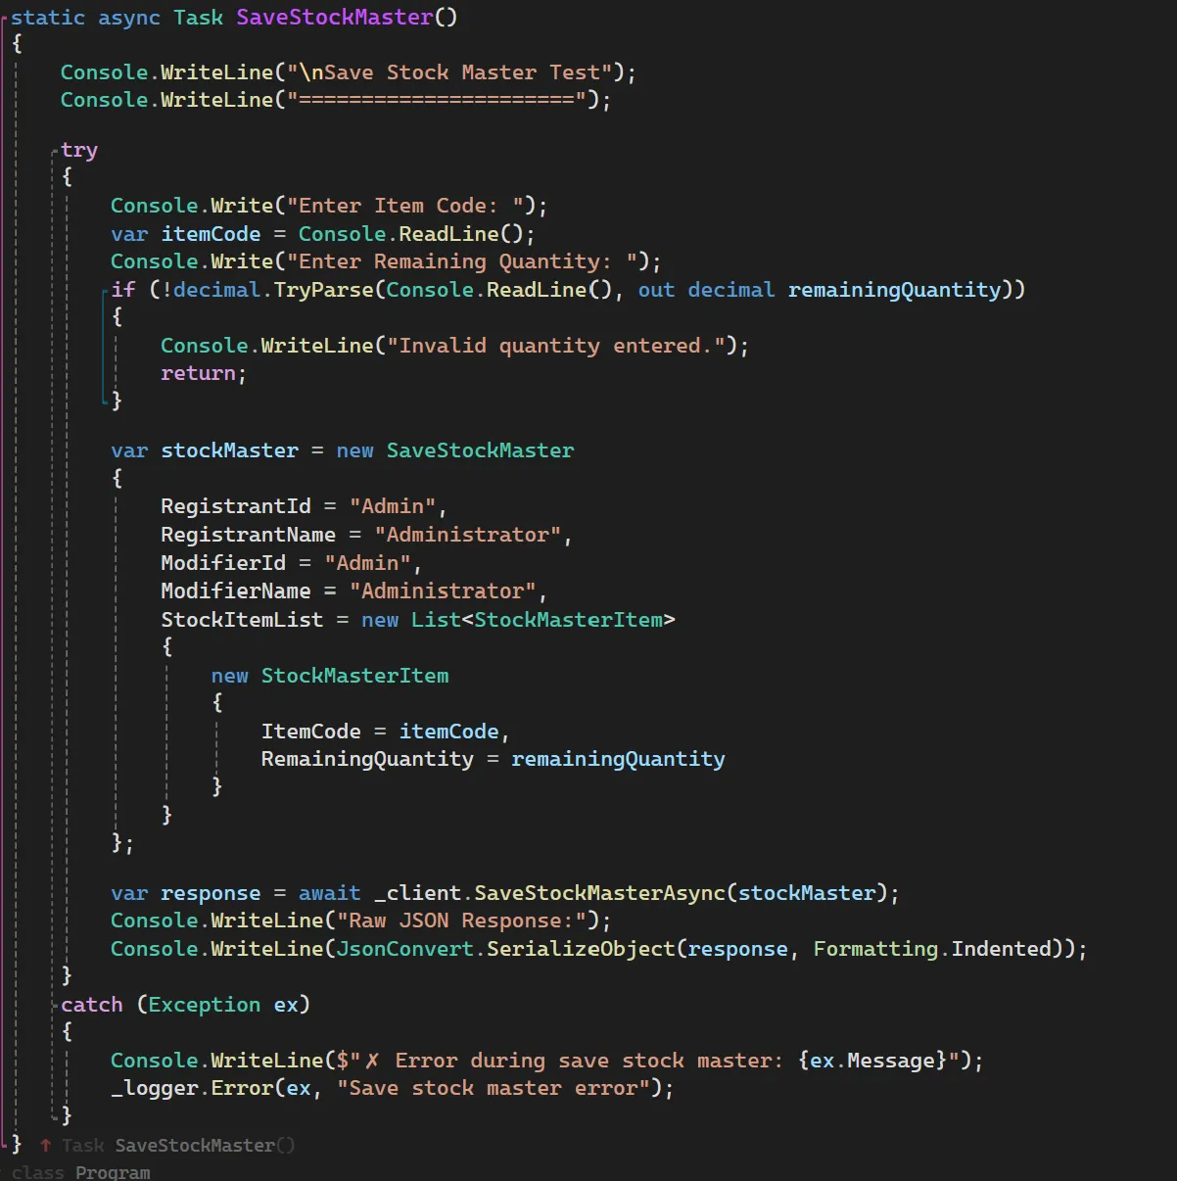Click the Exception type in catch clause
This screenshot has width=1177, height=1181.
[x=204, y=1005]
